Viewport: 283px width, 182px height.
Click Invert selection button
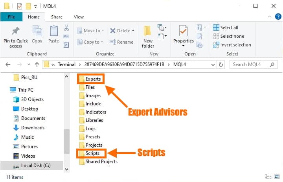point(232,45)
